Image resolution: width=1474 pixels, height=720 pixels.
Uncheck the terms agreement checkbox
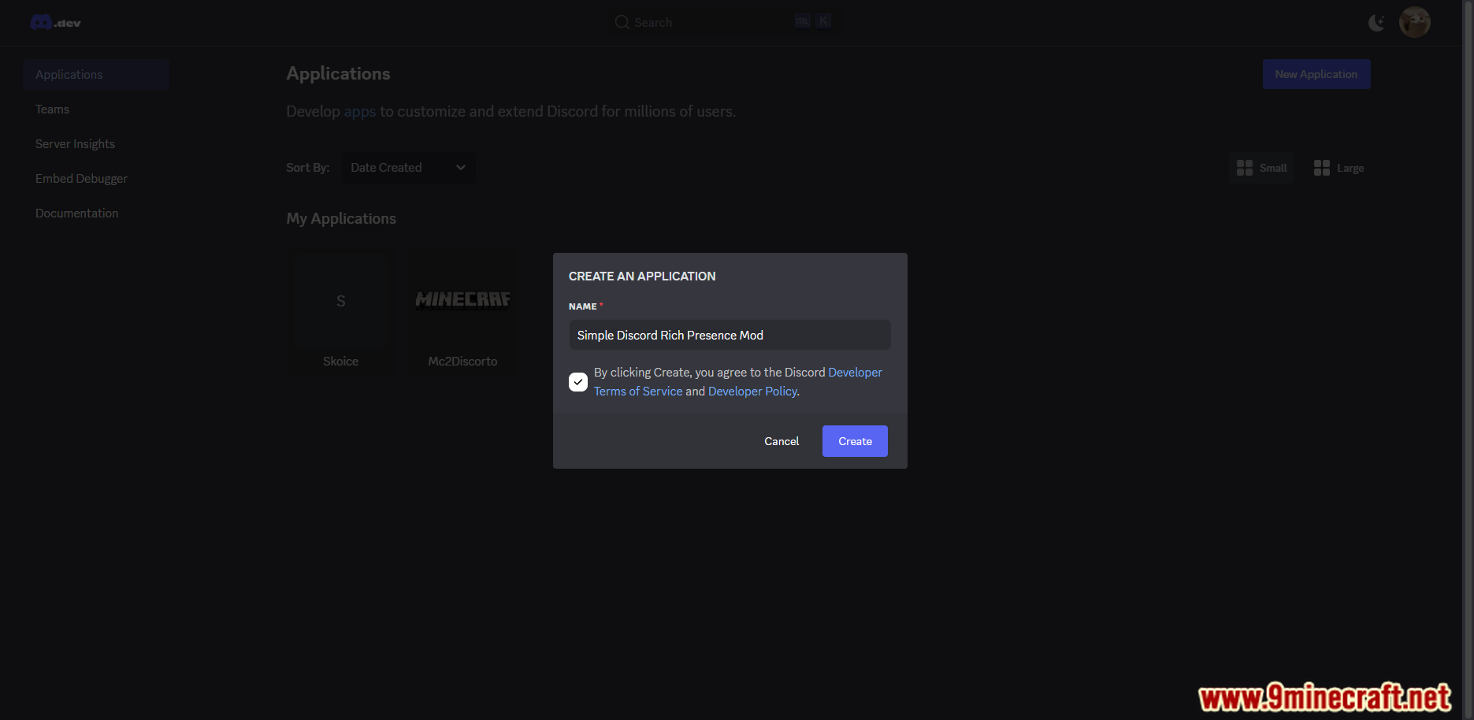click(x=578, y=382)
